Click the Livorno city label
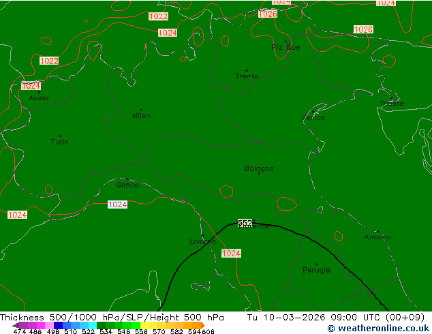Image resolution: width=432 pixels, height=334 pixels. pyautogui.click(x=203, y=242)
